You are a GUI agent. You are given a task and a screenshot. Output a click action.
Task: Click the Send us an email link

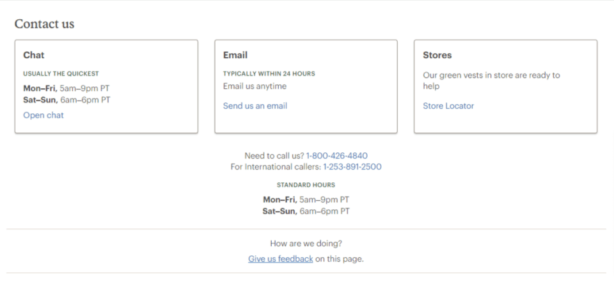(255, 106)
